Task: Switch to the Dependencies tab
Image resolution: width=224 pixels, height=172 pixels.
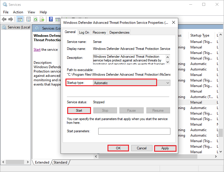Action: tap(119, 32)
